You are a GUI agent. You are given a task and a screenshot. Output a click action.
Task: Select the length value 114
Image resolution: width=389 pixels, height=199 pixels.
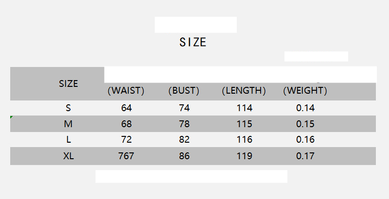(x=244, y=108)
